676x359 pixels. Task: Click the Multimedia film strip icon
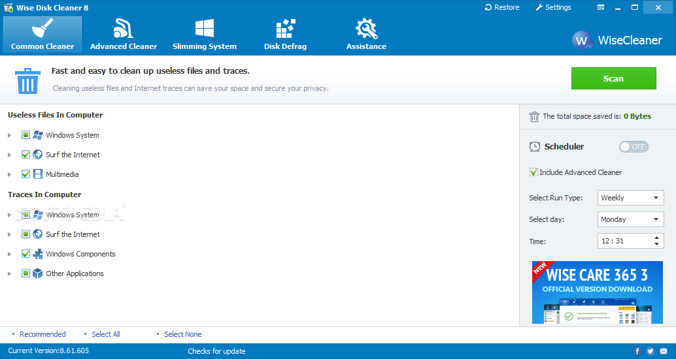(x=38, y=174)
